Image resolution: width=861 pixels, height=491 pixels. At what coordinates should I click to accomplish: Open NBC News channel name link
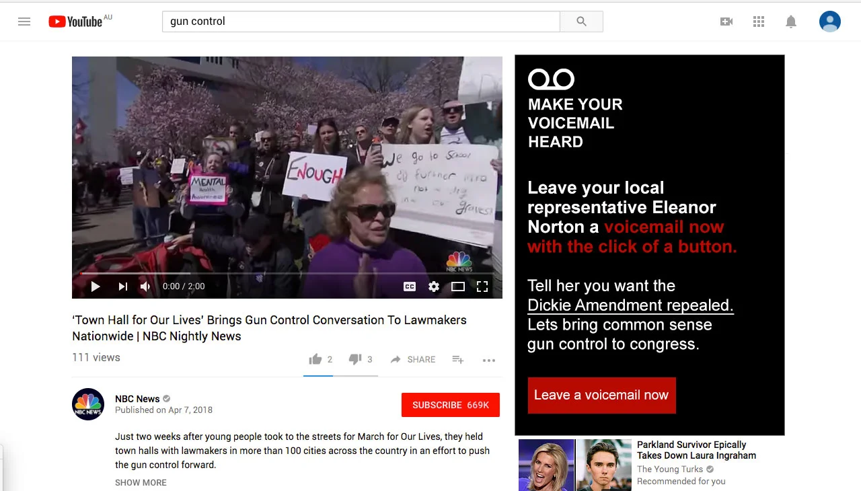[137, 399]
